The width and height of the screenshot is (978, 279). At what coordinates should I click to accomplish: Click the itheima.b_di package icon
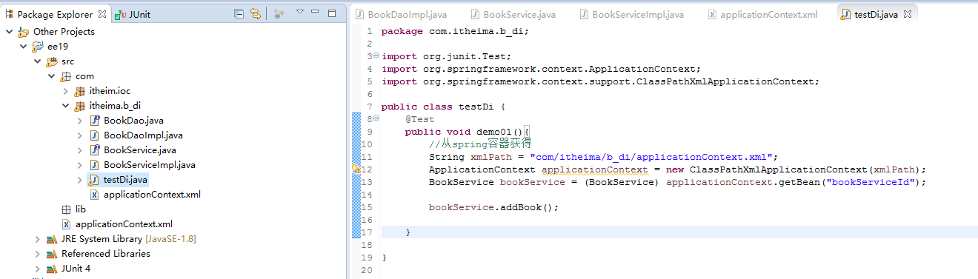point(80,106)
